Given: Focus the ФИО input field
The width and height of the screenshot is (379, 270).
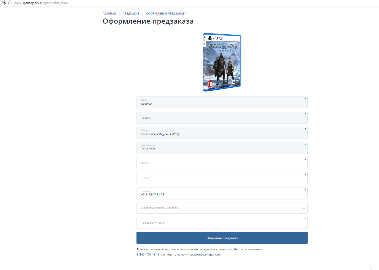Looking at the screenshot, I should pyautogui.click(x=222, y=163).
